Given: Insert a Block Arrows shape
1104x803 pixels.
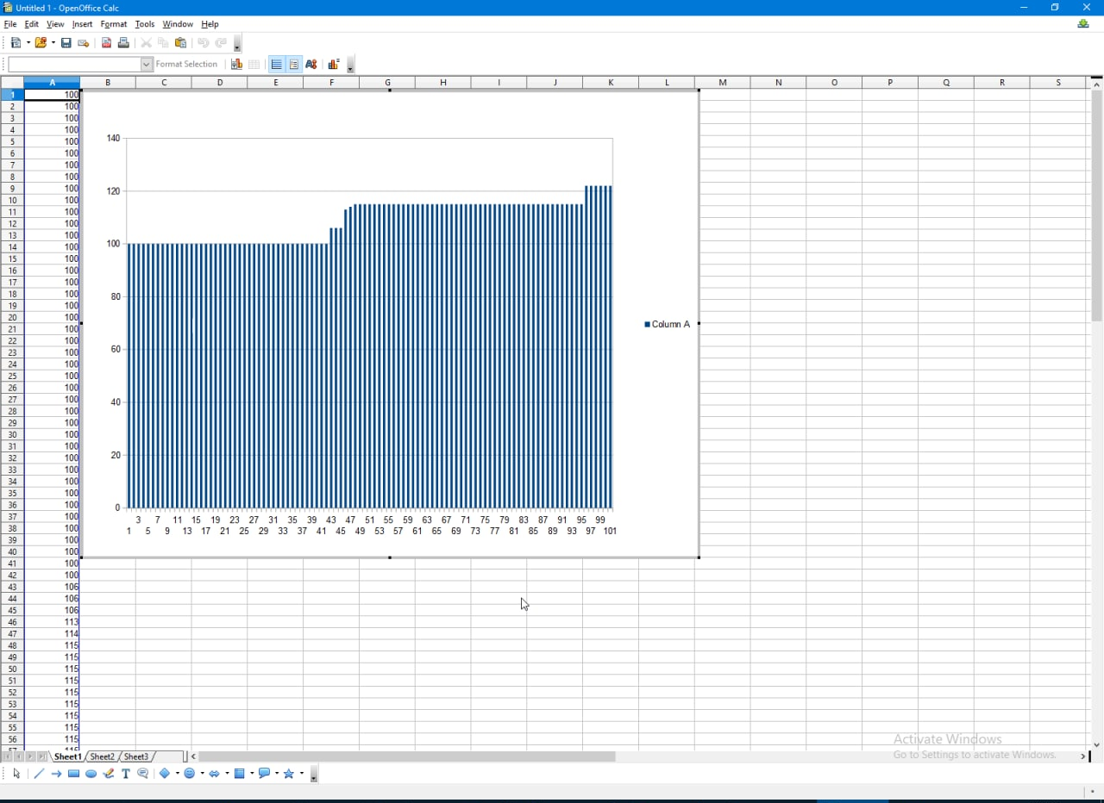Looking at the screenshot, I should (214, 774).
